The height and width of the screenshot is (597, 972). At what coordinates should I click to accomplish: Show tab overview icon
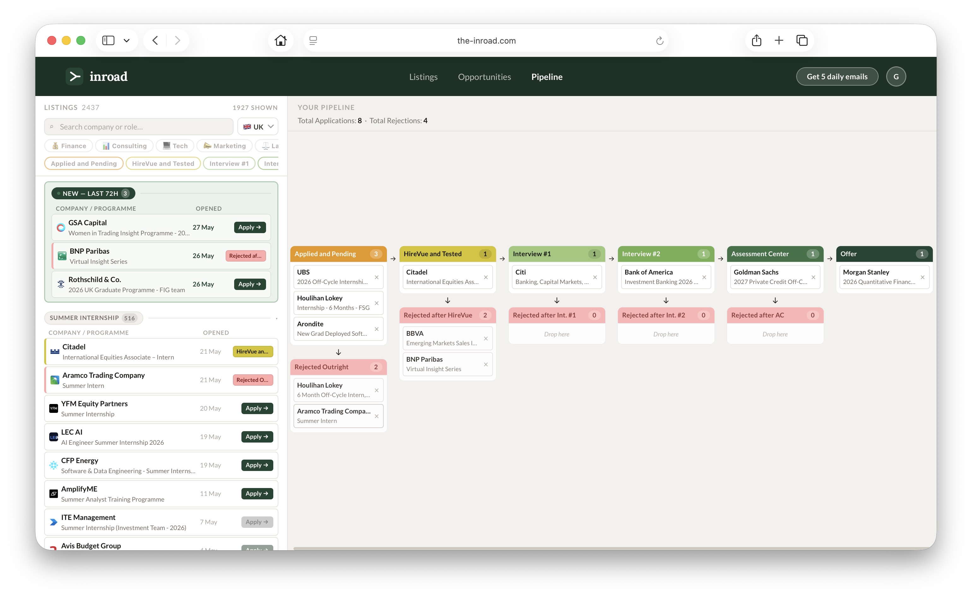(802, 40)
